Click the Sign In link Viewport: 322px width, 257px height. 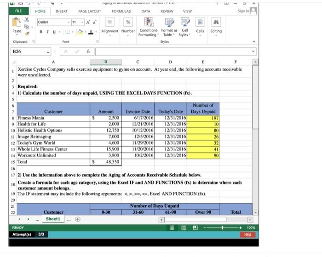243,11
